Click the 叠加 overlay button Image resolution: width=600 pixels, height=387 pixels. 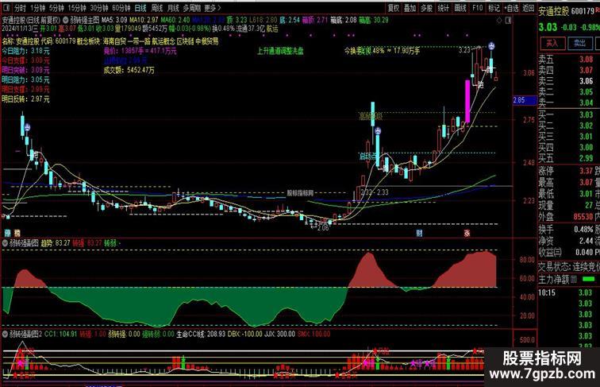(x=410, y=8)
